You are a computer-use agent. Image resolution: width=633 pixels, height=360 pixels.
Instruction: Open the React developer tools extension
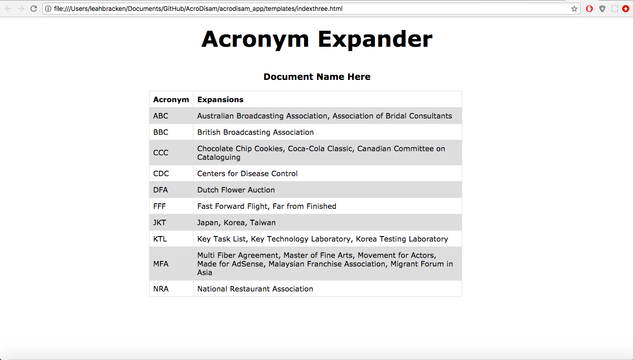pyautogui.click(x=614, y=9)
